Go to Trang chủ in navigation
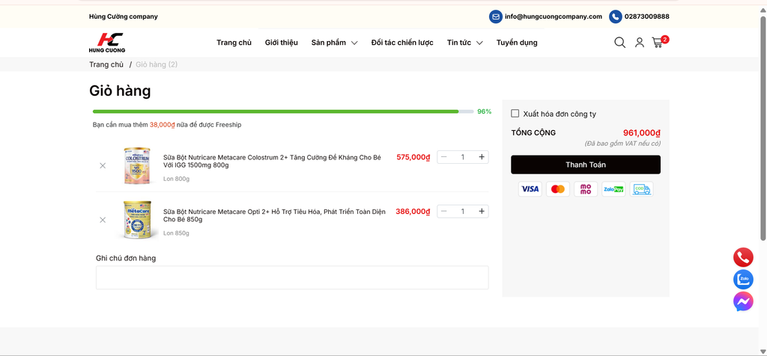The image size is (767, 356). point(234,43)
